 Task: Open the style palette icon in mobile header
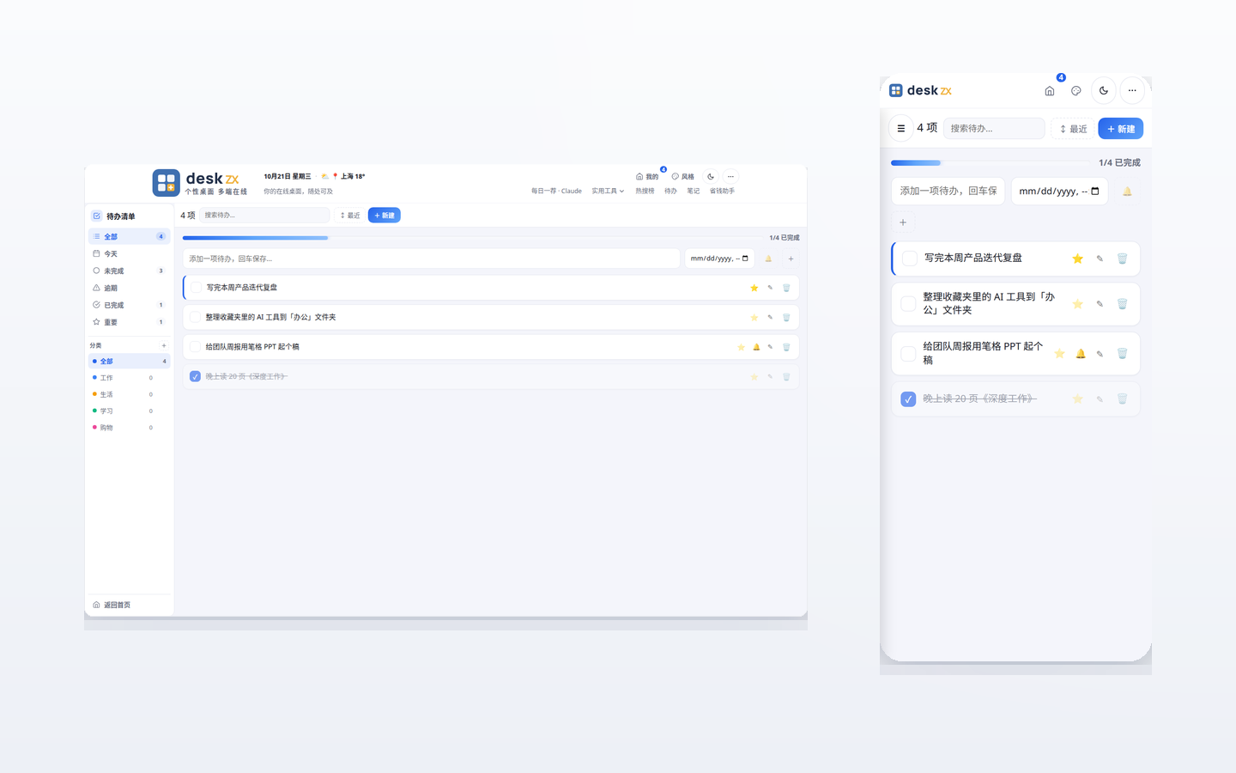[1076, 90]
